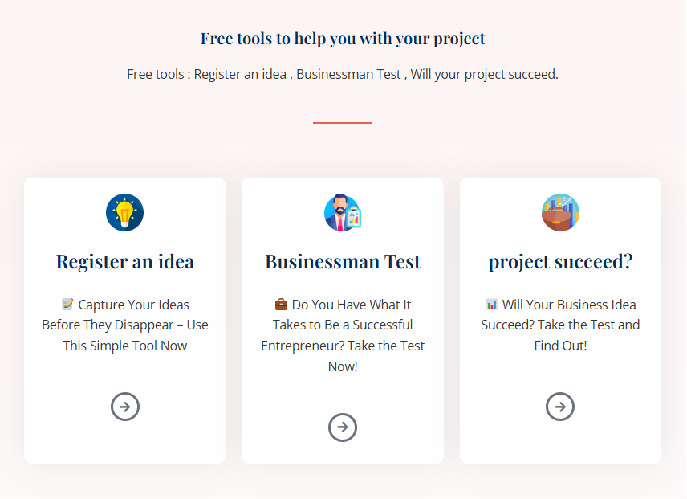
Task: Click the Free tools subtitle line
Action: (343, 74)
